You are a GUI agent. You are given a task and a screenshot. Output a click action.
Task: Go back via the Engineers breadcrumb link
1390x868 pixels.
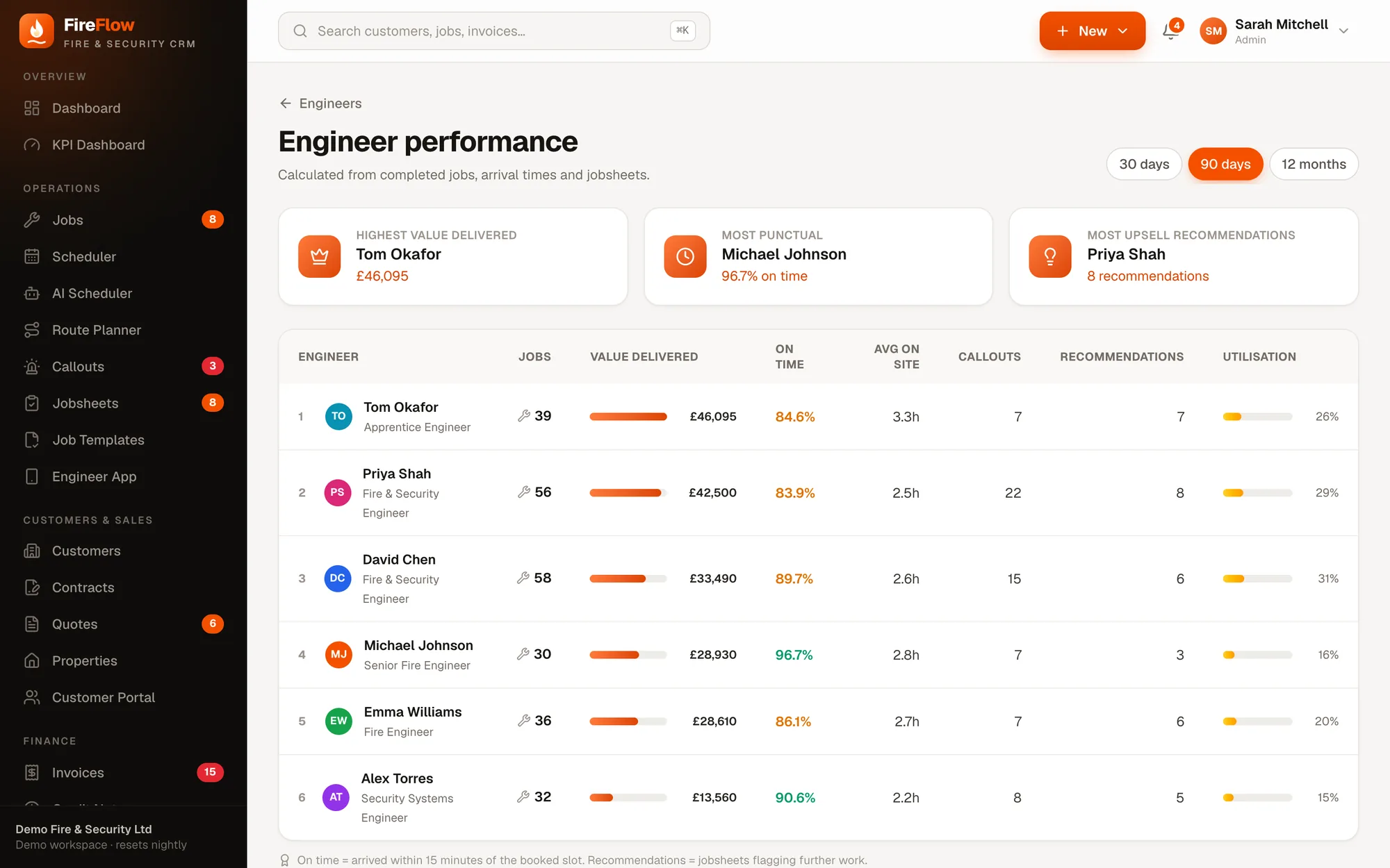point(330,103)
